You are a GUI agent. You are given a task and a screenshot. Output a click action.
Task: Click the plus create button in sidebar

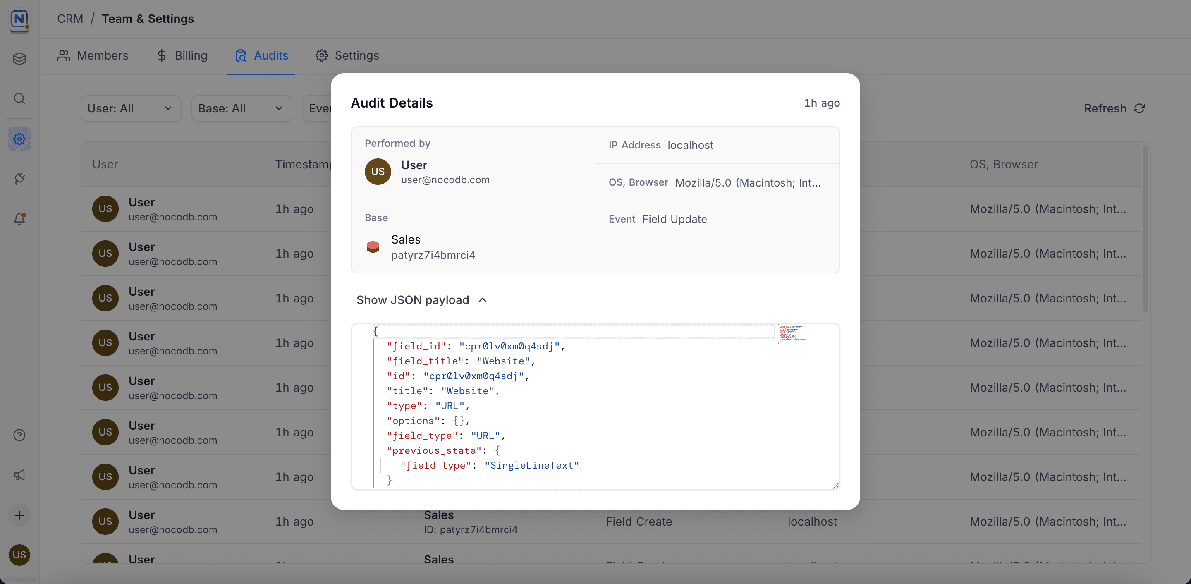click(x=19, y=515)
